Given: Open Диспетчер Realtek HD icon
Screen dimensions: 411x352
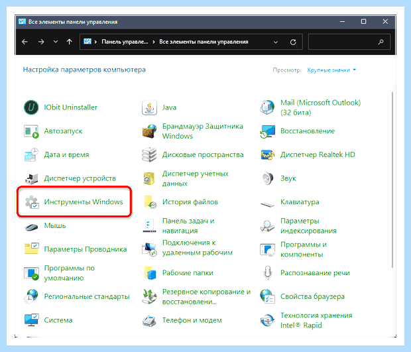Looking at the screenshot, I should click(267, 154).
